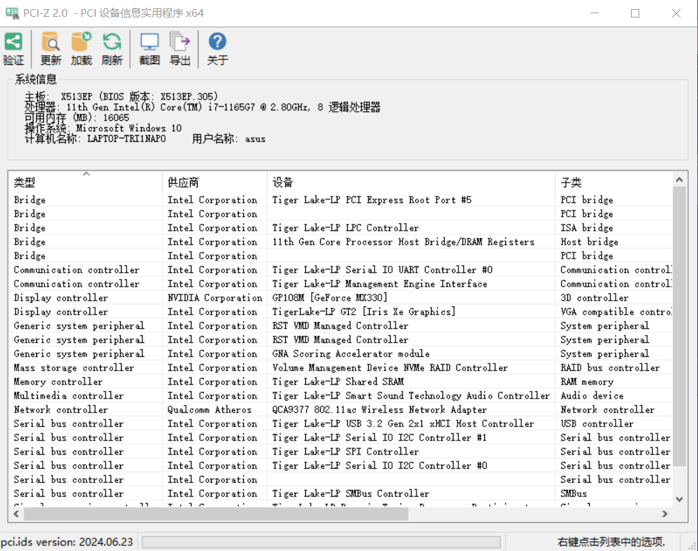698x551 pixels.
Task: Select the Serial IO I2C Controller #0 row
Action: click(x=340, y=466)
